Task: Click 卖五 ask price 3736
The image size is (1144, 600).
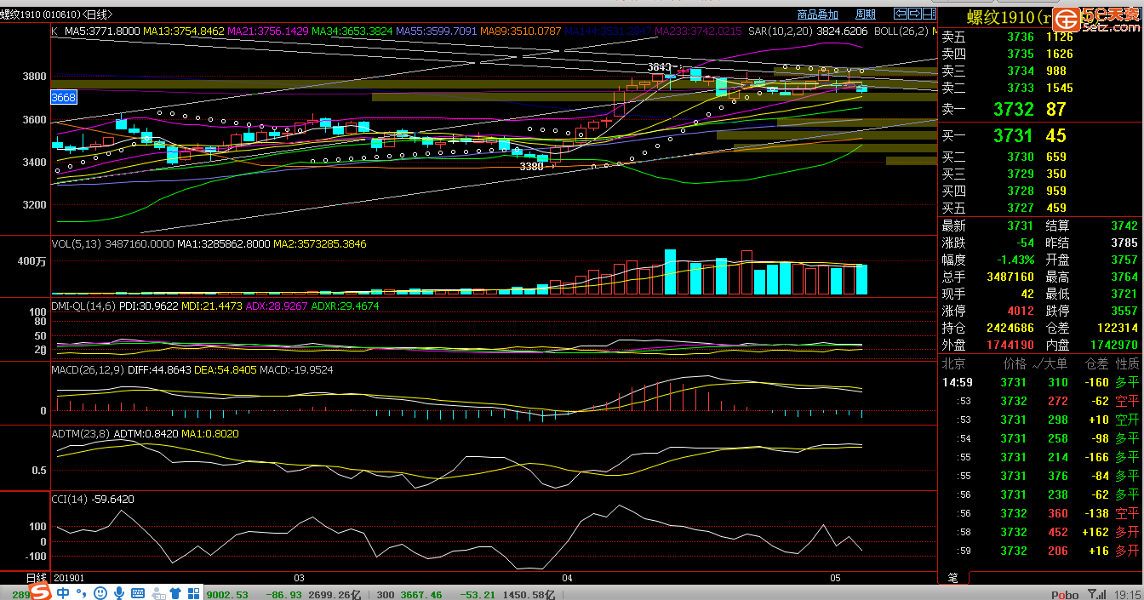Action: tap(1021, 37)
